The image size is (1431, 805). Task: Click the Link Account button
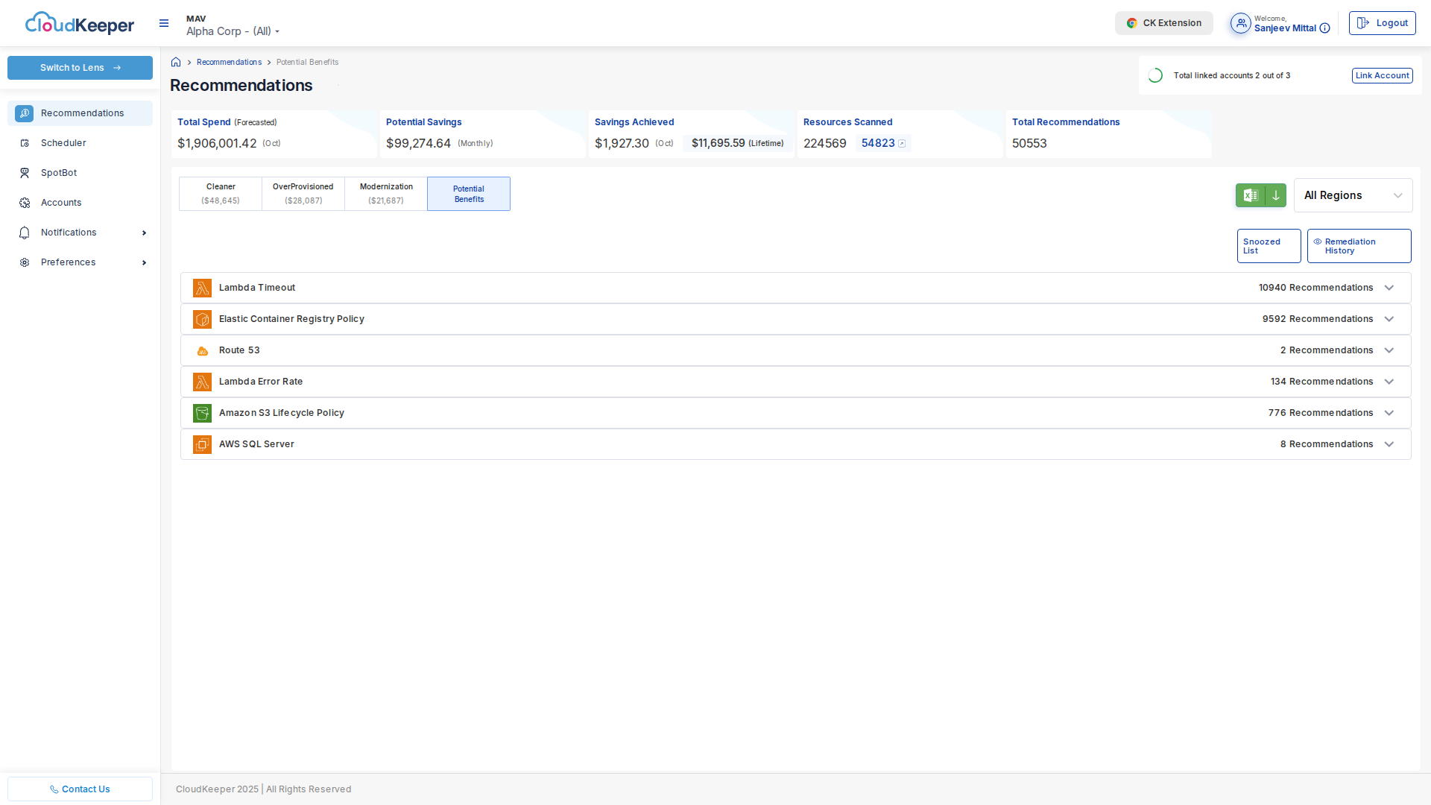tap(1382, 75)
